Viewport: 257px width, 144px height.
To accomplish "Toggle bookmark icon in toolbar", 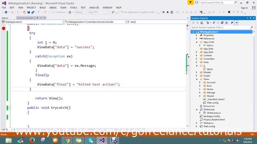I will click(229, 12).
